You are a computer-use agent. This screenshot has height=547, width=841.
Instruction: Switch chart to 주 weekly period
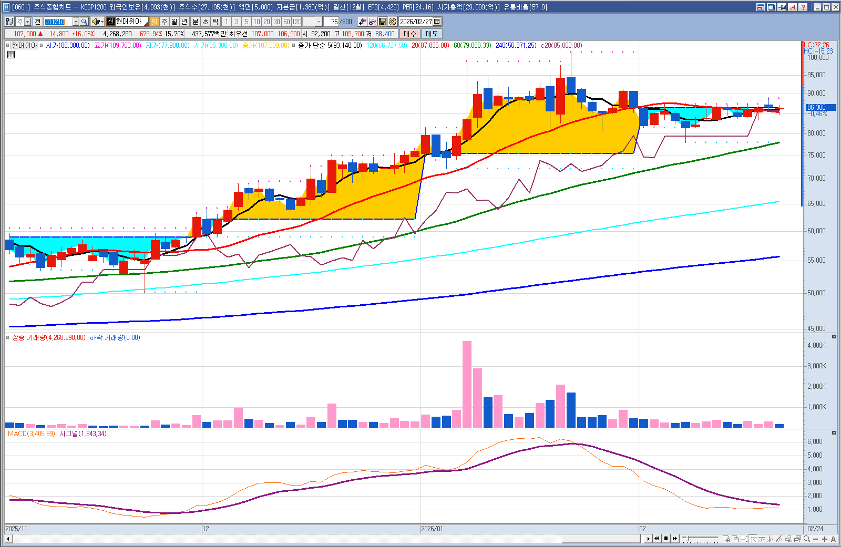click(165, 22)
